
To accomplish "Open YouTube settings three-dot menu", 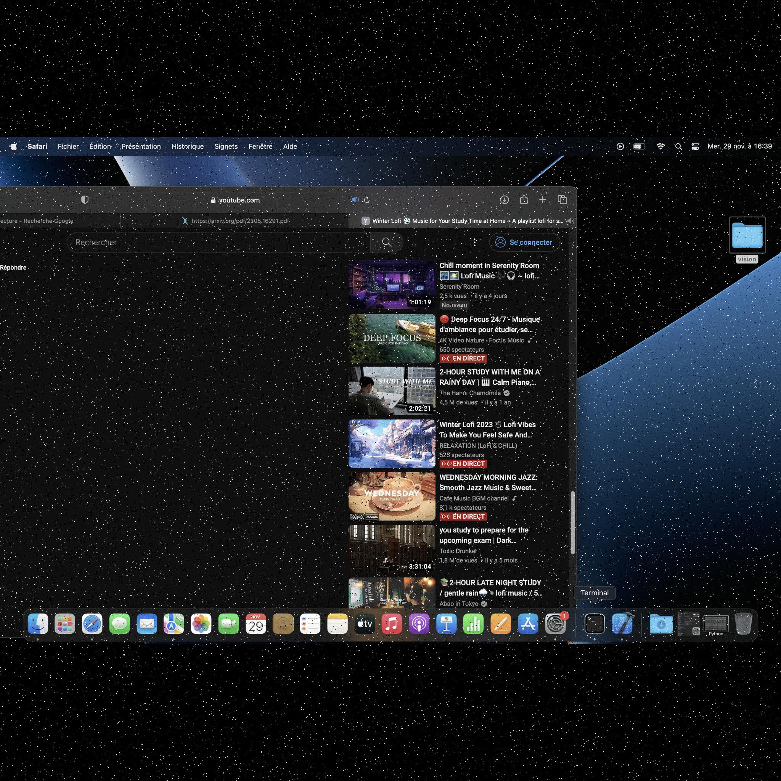I will pyautogui.click(x=474, y=242).
